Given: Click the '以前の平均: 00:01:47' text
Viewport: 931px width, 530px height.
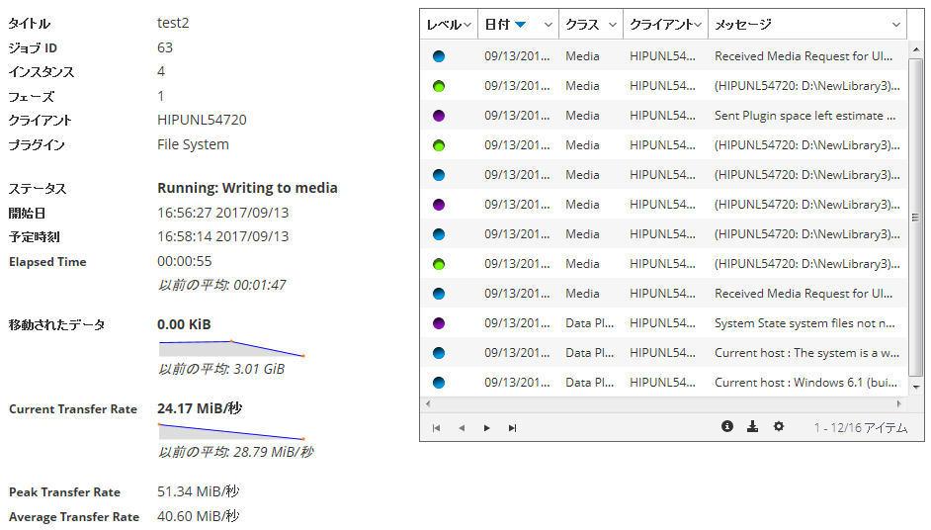Looking at the screenshot, I should [222, 285].
